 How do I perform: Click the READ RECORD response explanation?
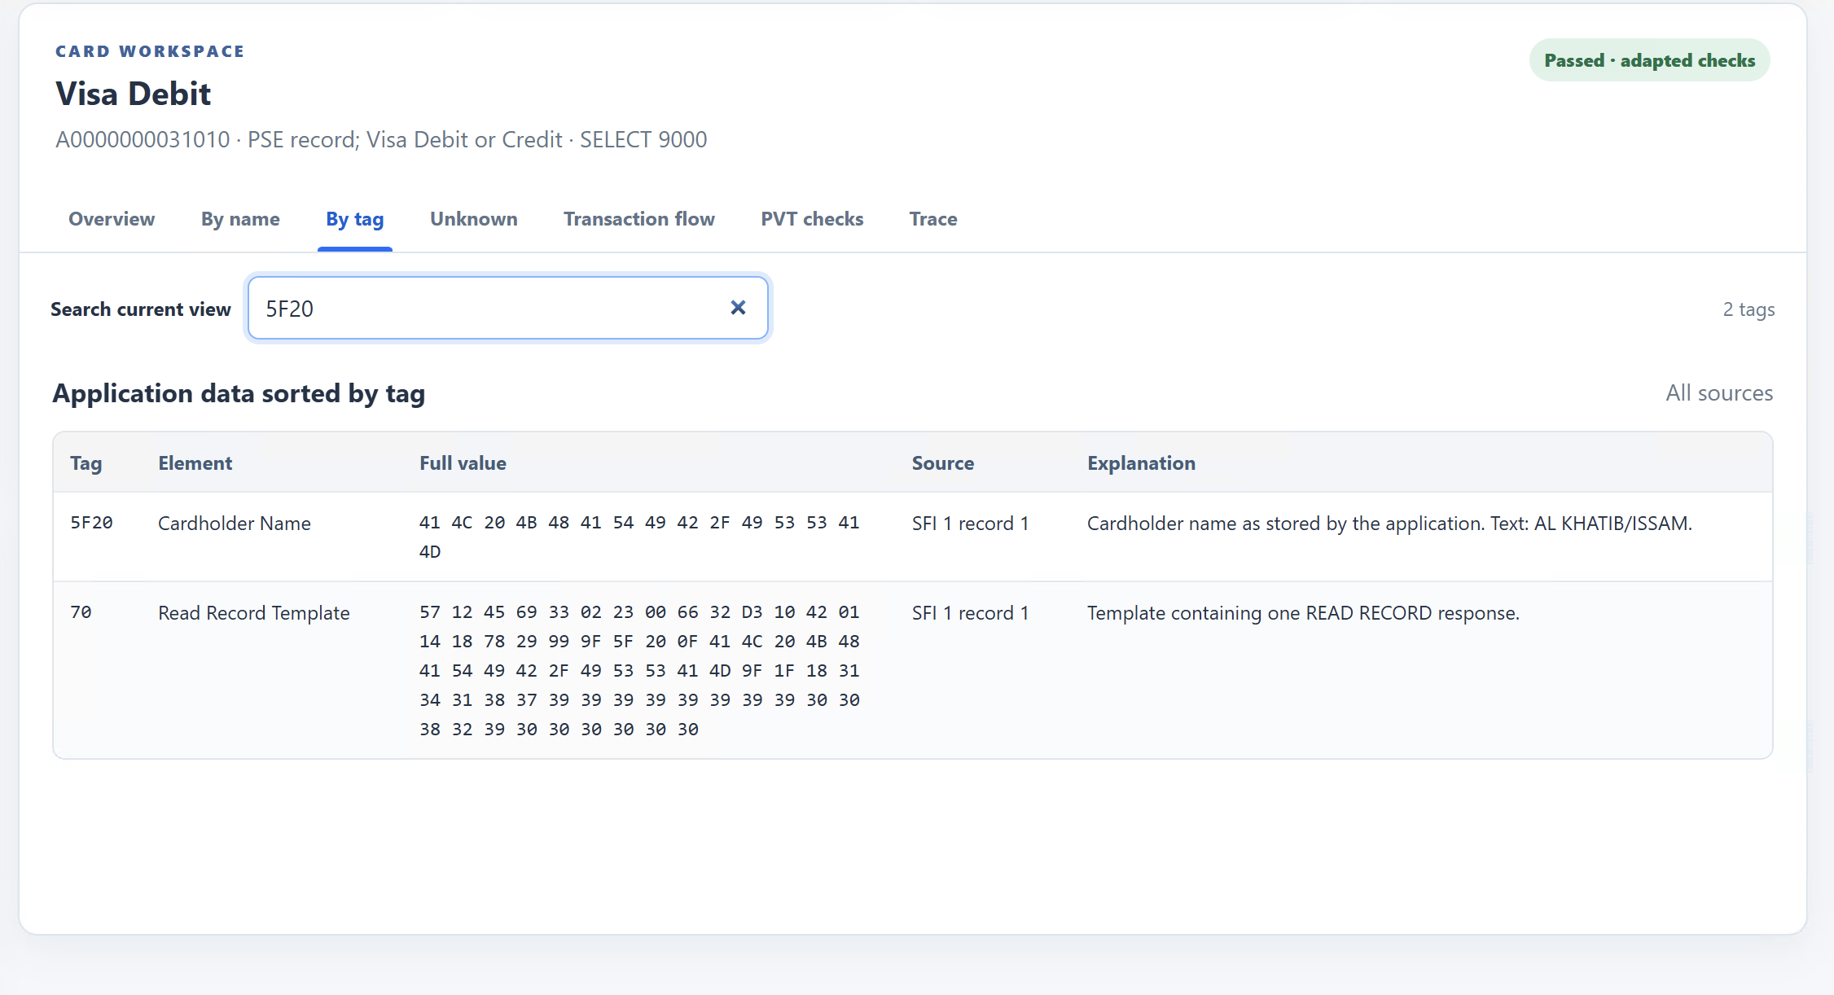pyautogui.click(x=1303, y=613)
